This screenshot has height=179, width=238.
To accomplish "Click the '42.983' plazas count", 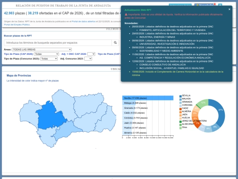I will coord(9,13).
